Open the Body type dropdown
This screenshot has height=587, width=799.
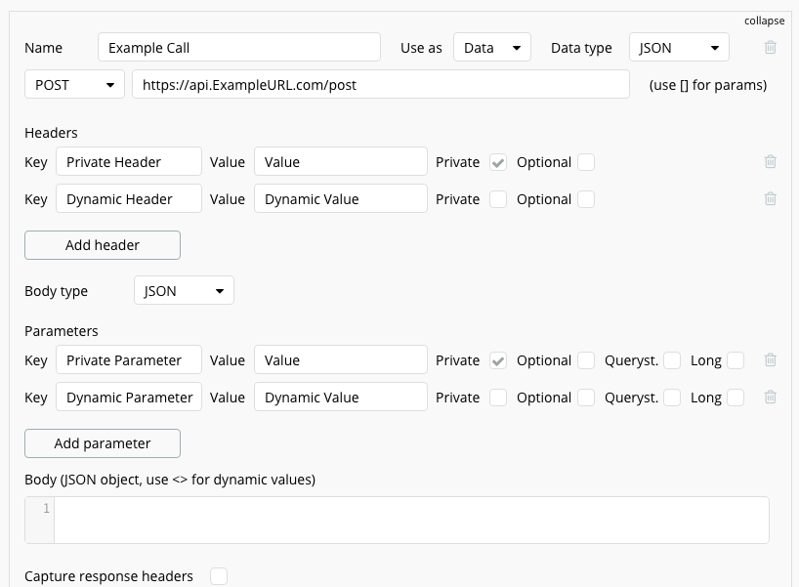click(184, 291)
